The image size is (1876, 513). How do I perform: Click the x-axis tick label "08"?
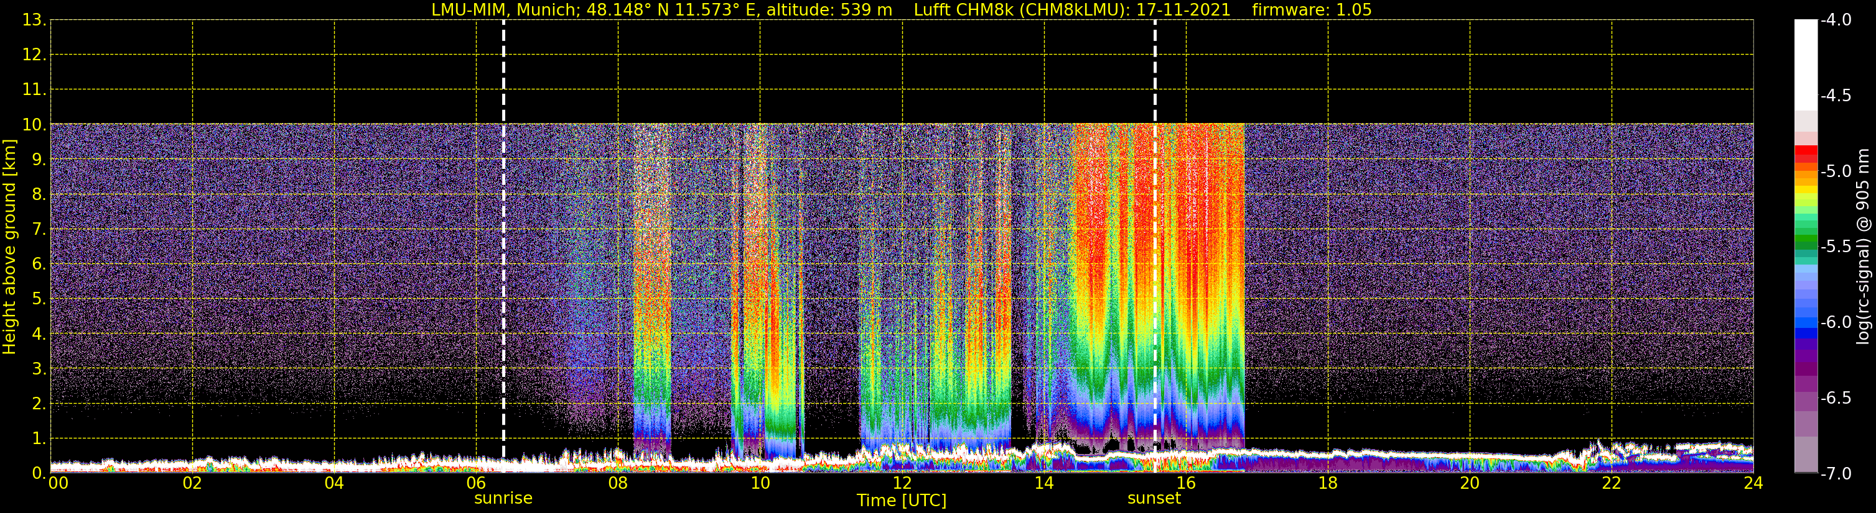point(618,483)
